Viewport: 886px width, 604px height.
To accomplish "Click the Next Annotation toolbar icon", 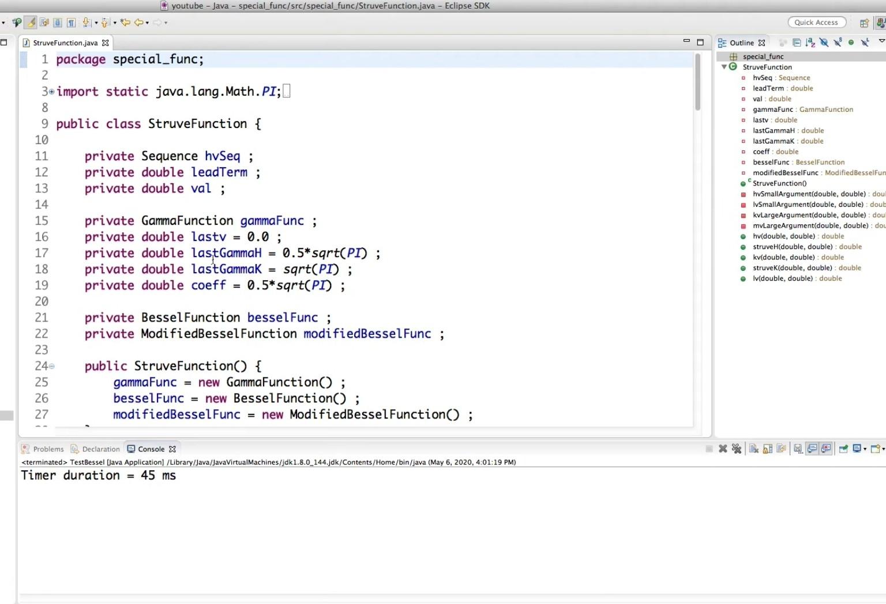I will tap(85, 22).
